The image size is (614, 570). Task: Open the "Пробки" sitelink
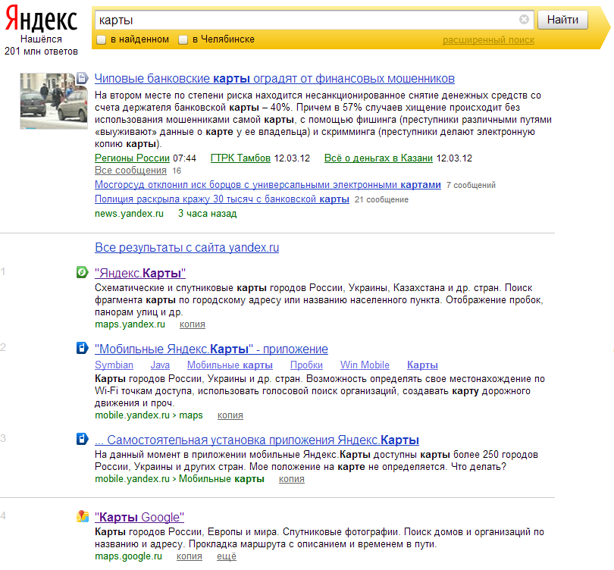(306, 365)
